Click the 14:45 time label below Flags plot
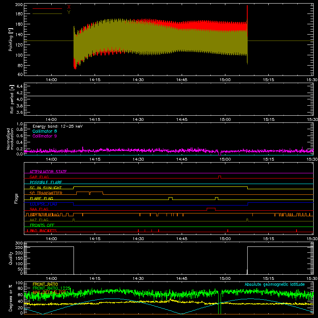Image resolution: width=318 pixels, height=318 pixels. click(182, 239)
